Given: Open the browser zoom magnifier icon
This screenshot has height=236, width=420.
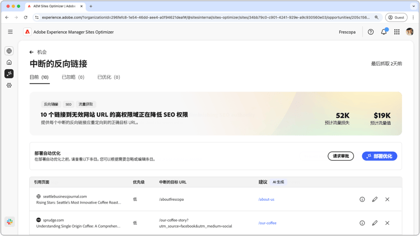Looking at the screenshot, I should pos(376,17).
